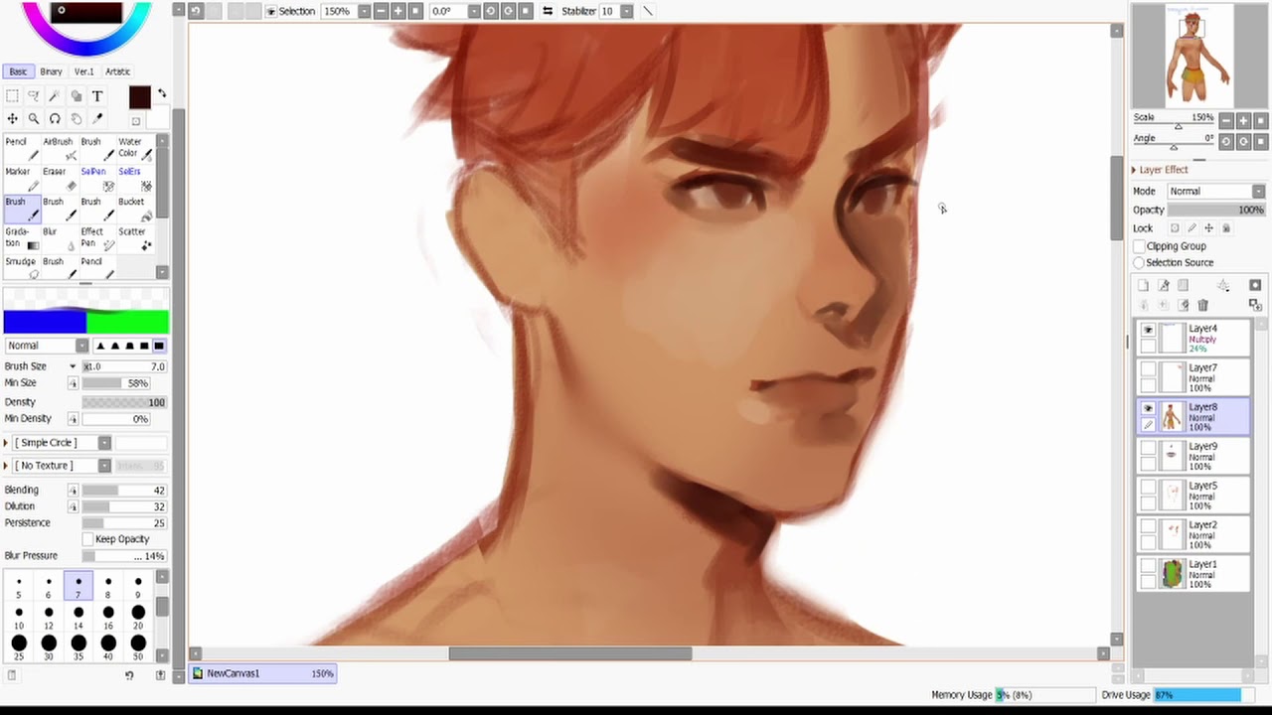Switch to the Binary tab

(51, 71)
